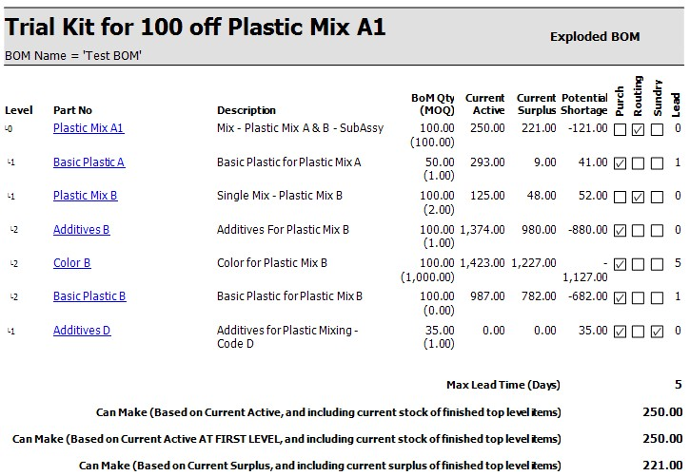Uncheck Purch checkbox for Basic Plastic A
The width and height of the screenshot is (690, 476).
[621, 163]
